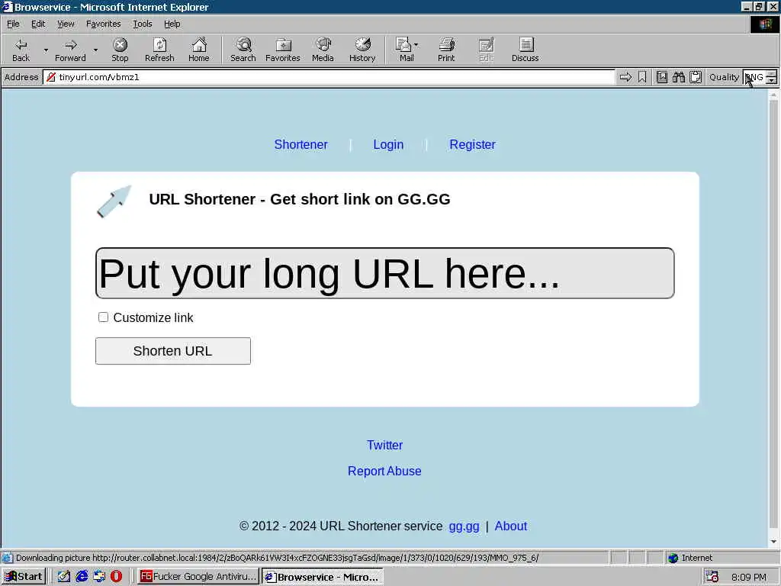This screenshot has height=586, width=781.
Task: Click the notepad quick launch icon
Action: pos(64,577)
